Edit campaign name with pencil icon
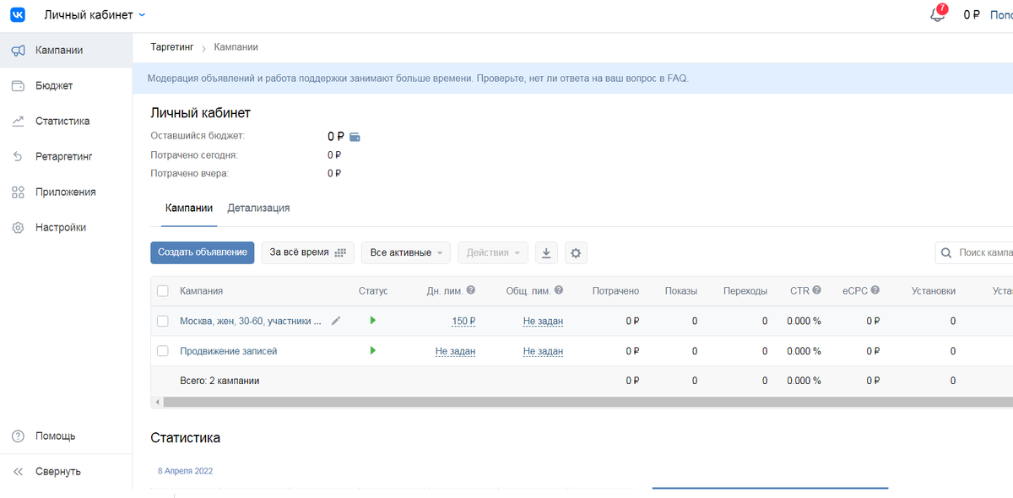The height and width of the screenshot is (498, 1013). tap(336, 321)
